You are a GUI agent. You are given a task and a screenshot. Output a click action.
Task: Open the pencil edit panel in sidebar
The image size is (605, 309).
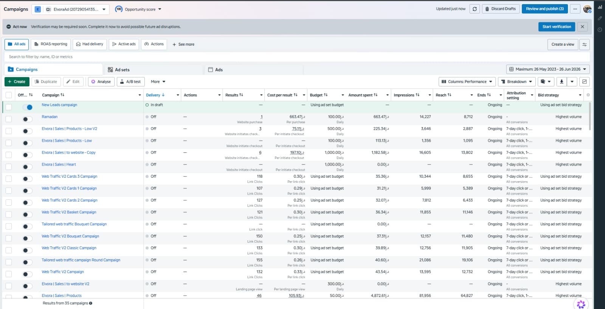pos(600,18)
